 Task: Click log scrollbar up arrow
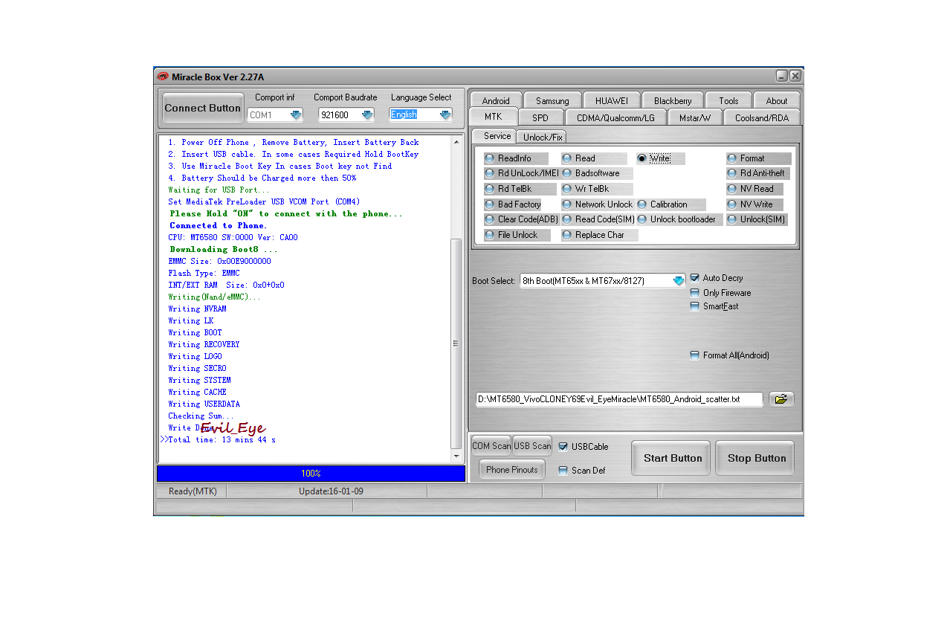click(x=456, y=141)
